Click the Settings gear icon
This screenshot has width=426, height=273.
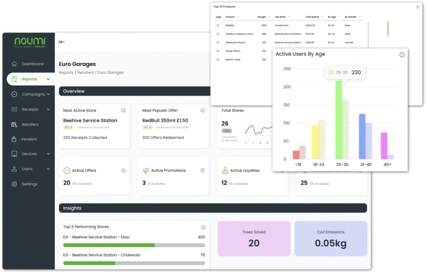[x=14, y=184]
